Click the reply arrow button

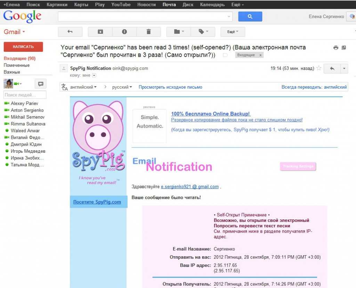pyautogui.click(x=332, y=69)
